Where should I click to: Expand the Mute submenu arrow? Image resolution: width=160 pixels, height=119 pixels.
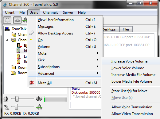[x=98, y=53]
